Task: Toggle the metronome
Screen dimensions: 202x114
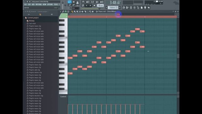Action: pos(83,2)
